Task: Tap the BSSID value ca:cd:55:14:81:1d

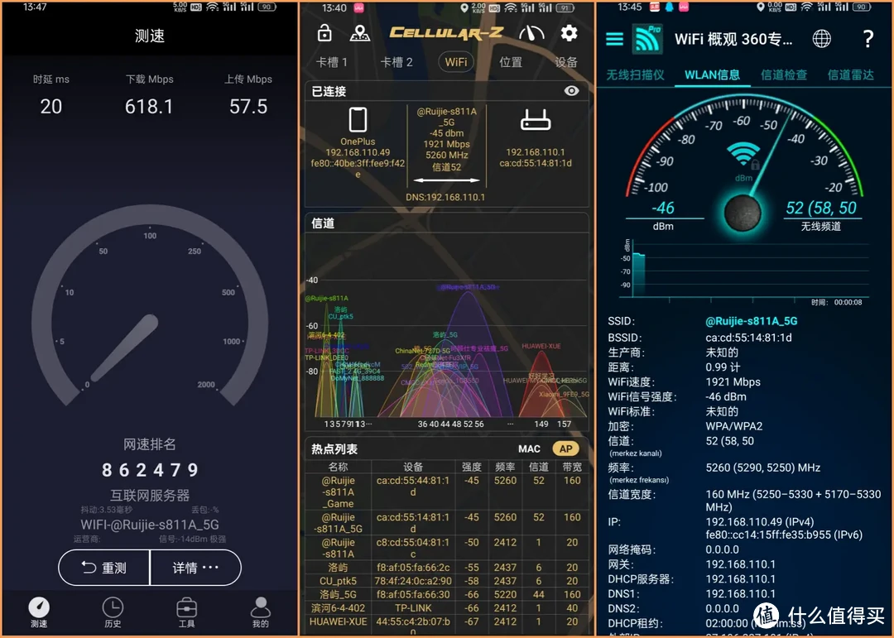Action: coord(748,338)
